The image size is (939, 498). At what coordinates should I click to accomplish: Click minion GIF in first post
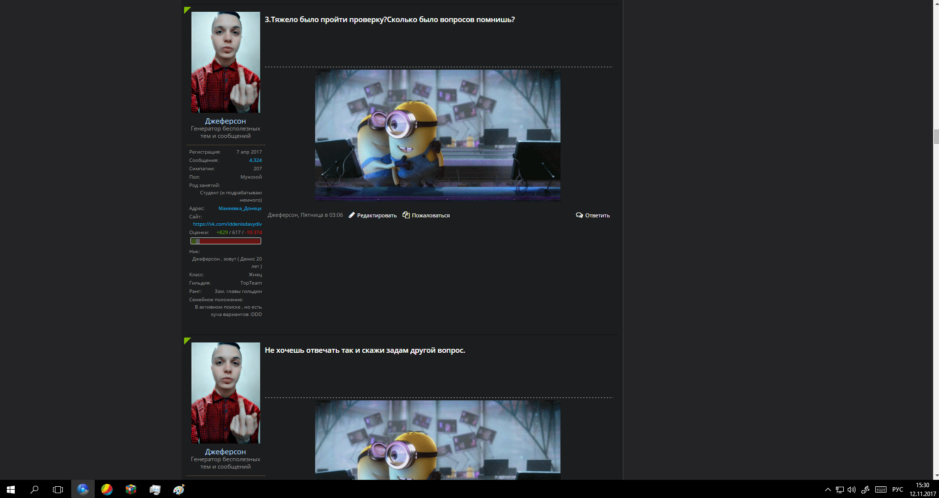coord(437,135)
